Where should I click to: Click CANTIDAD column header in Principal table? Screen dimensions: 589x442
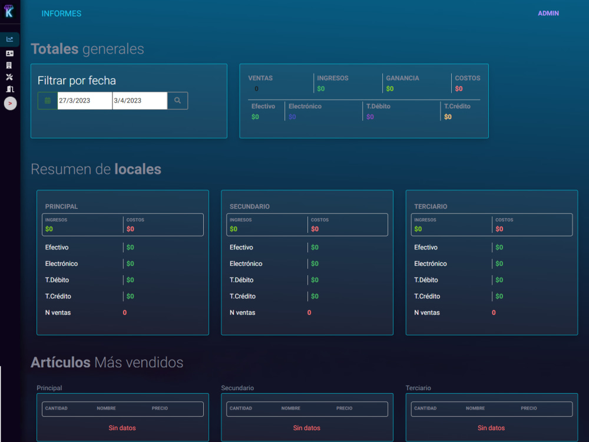coord(57,408)
